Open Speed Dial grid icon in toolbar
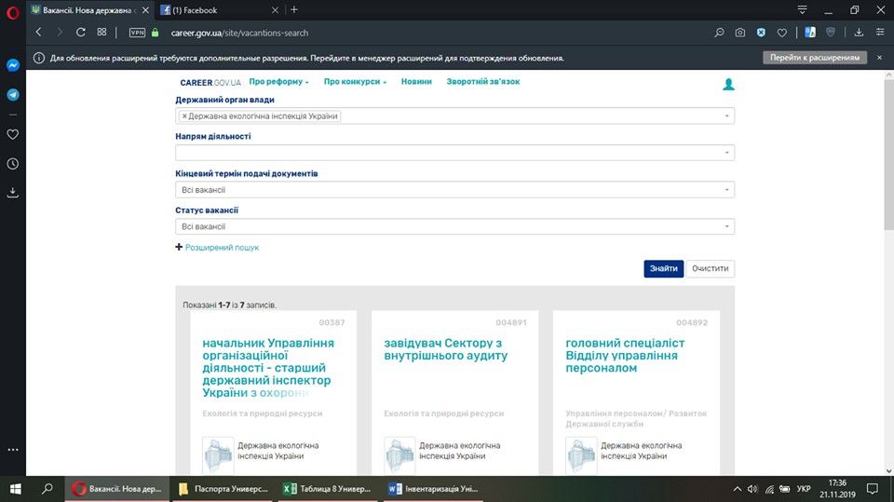Screen dimensions: 894x502 tap(102, 33)
